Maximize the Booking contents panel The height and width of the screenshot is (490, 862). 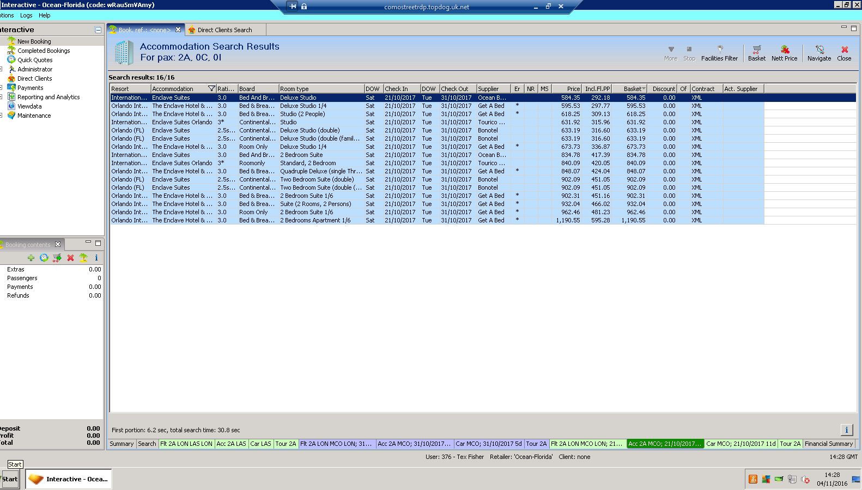click(x=98, y=243)
